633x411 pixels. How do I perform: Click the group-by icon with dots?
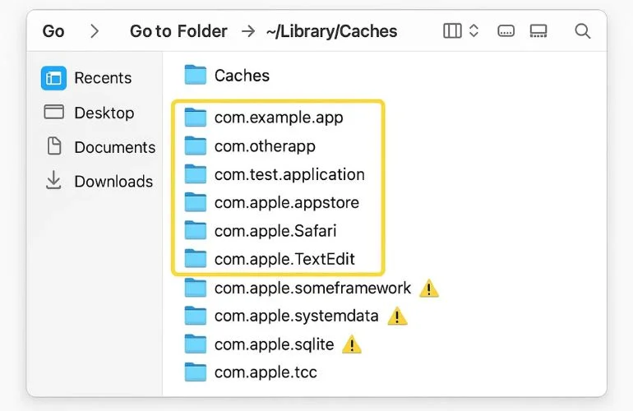click(506, 31)
